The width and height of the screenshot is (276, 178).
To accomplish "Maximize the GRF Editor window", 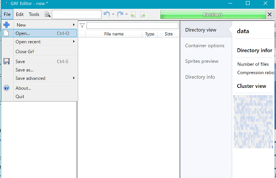I will click(x=248, y=3).
